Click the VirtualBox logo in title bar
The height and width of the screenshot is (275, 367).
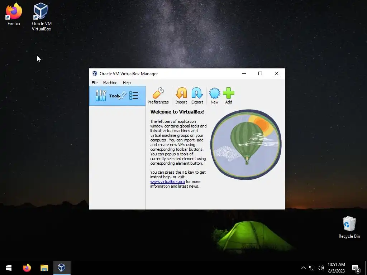pyautogui.click(x=95, y=74)
